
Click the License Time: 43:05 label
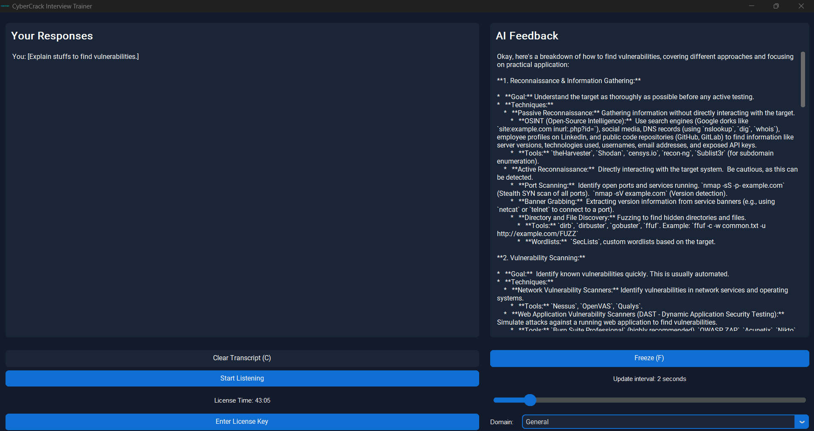point(241,400)
